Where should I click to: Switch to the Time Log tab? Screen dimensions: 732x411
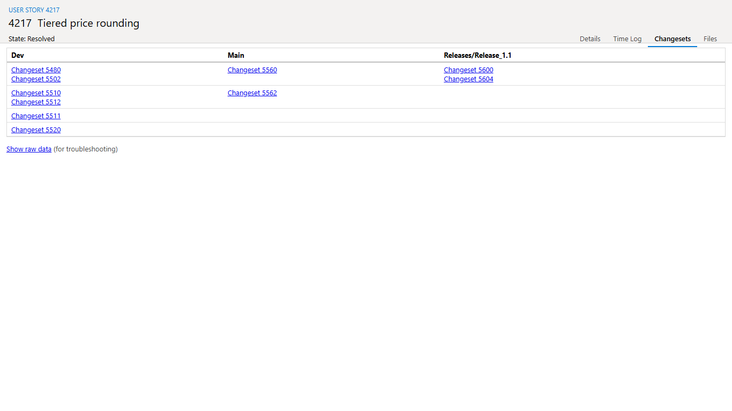pos(628,39)
